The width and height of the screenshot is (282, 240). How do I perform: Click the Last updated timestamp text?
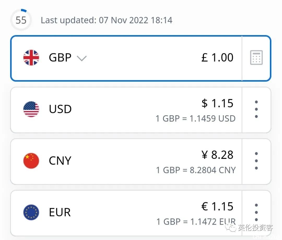pos(107,20)
